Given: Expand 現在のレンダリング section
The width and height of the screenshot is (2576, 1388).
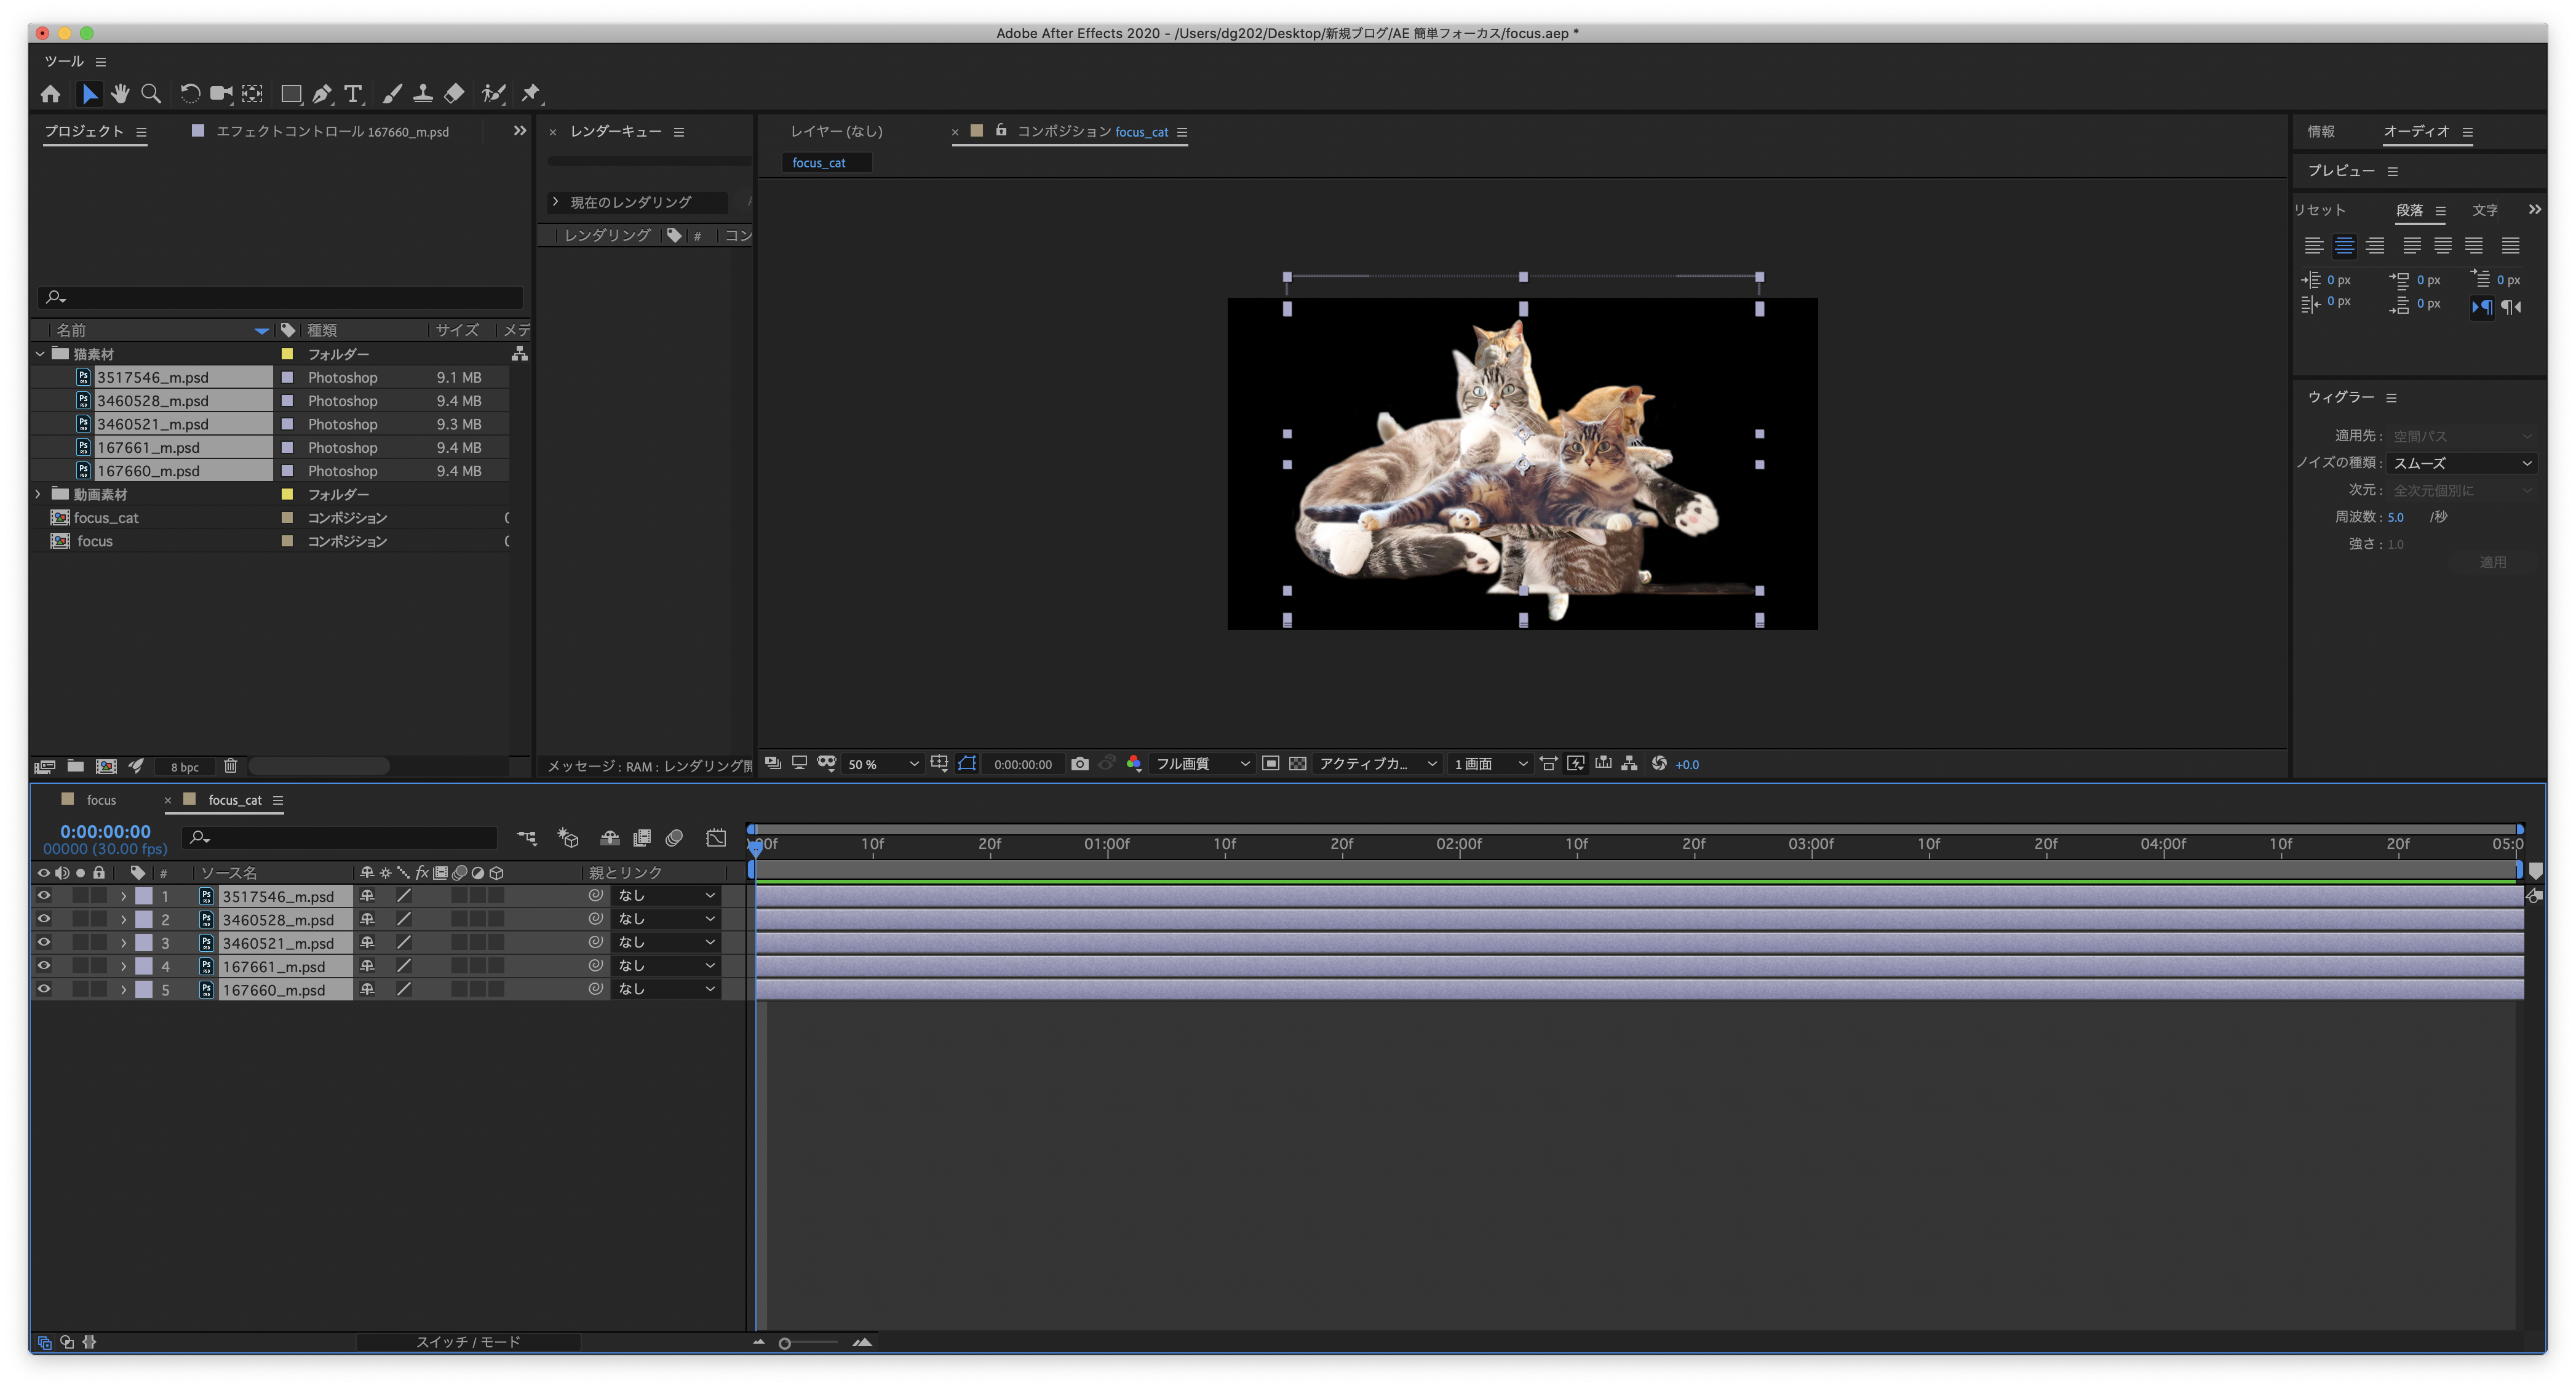Looking at the screenshot, I should pyautogui.click(x=556, y=202).
